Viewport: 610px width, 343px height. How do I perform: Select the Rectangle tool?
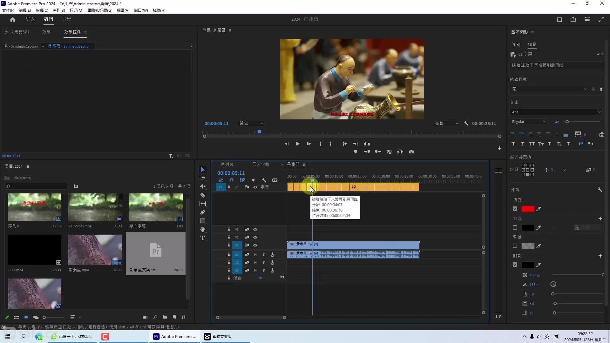pyautogui.click(x=203, y=221)
